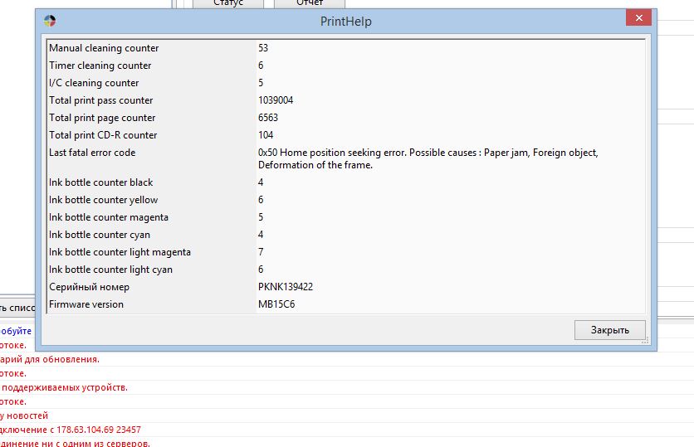Select Ink bottle counter black row
Screen dimensions: 694x447
pyautogui.click(x=345, y=182)
